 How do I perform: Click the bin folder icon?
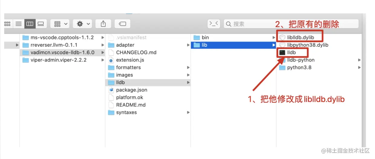coord(197,37)
